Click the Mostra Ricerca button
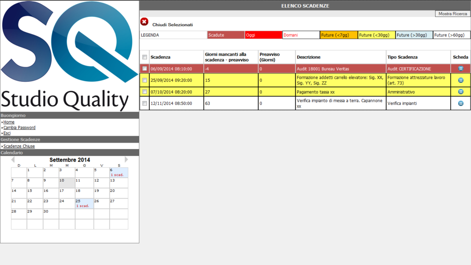 tap(453, 13)
